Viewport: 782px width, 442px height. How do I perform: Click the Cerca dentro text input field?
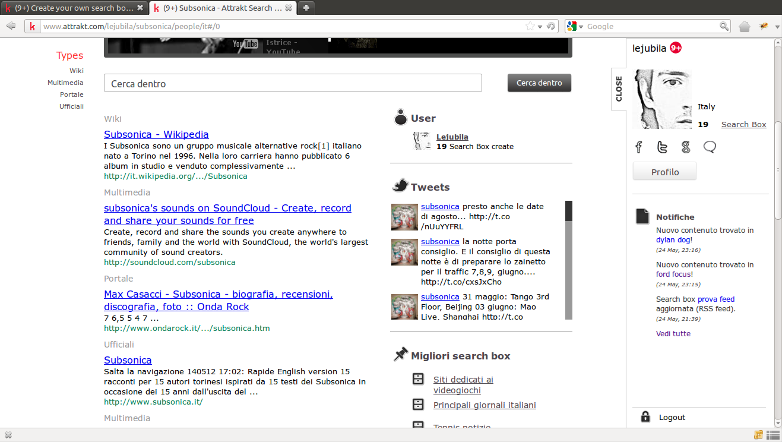293,83
